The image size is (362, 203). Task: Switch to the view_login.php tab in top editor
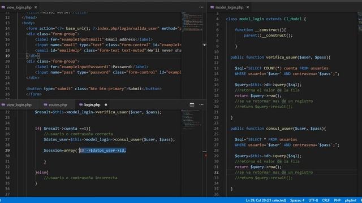19,7
